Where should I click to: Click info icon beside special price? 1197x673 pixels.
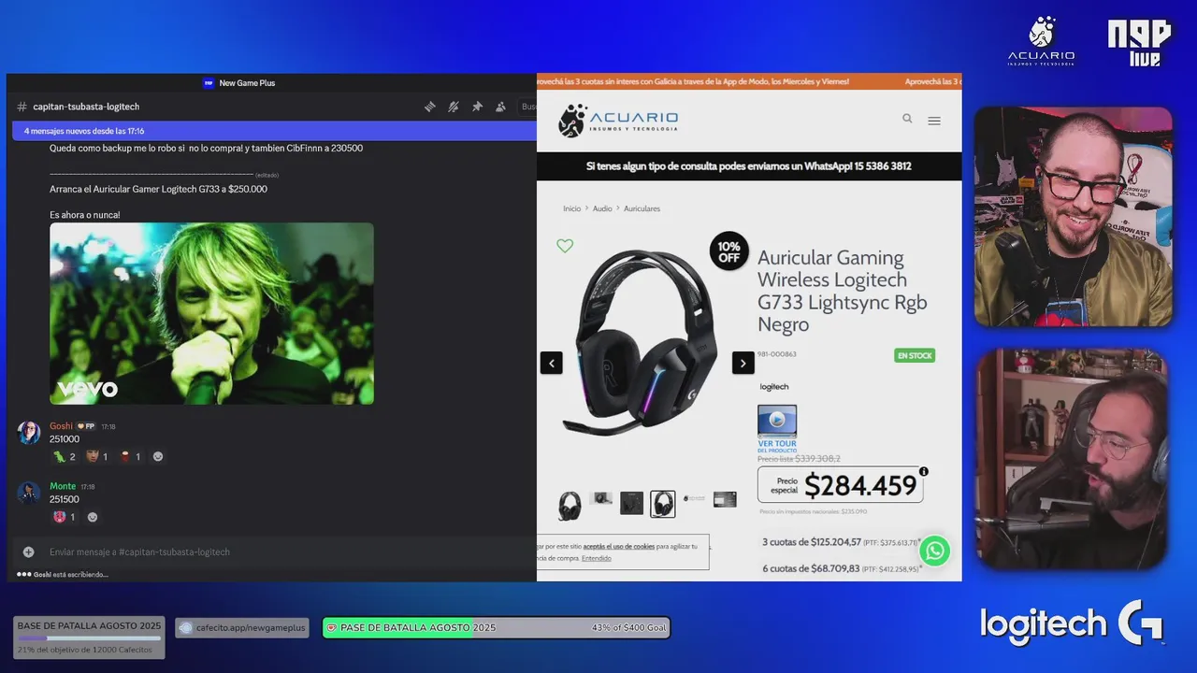[924, 471]
